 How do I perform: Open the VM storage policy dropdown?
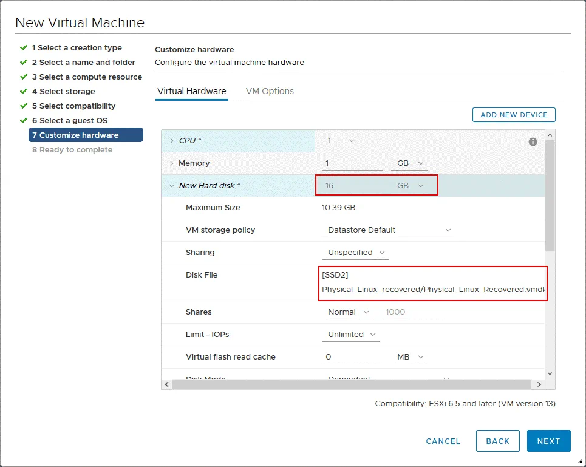pyautogui.click(x=387, y=230)
